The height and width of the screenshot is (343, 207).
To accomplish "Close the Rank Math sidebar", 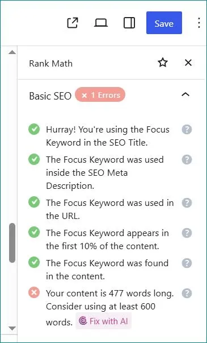I will tap(188, 63).
